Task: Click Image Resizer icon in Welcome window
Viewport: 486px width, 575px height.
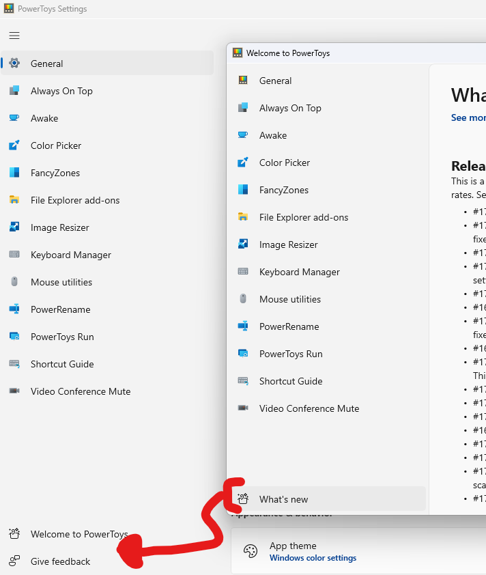Action: pos(243,244)
